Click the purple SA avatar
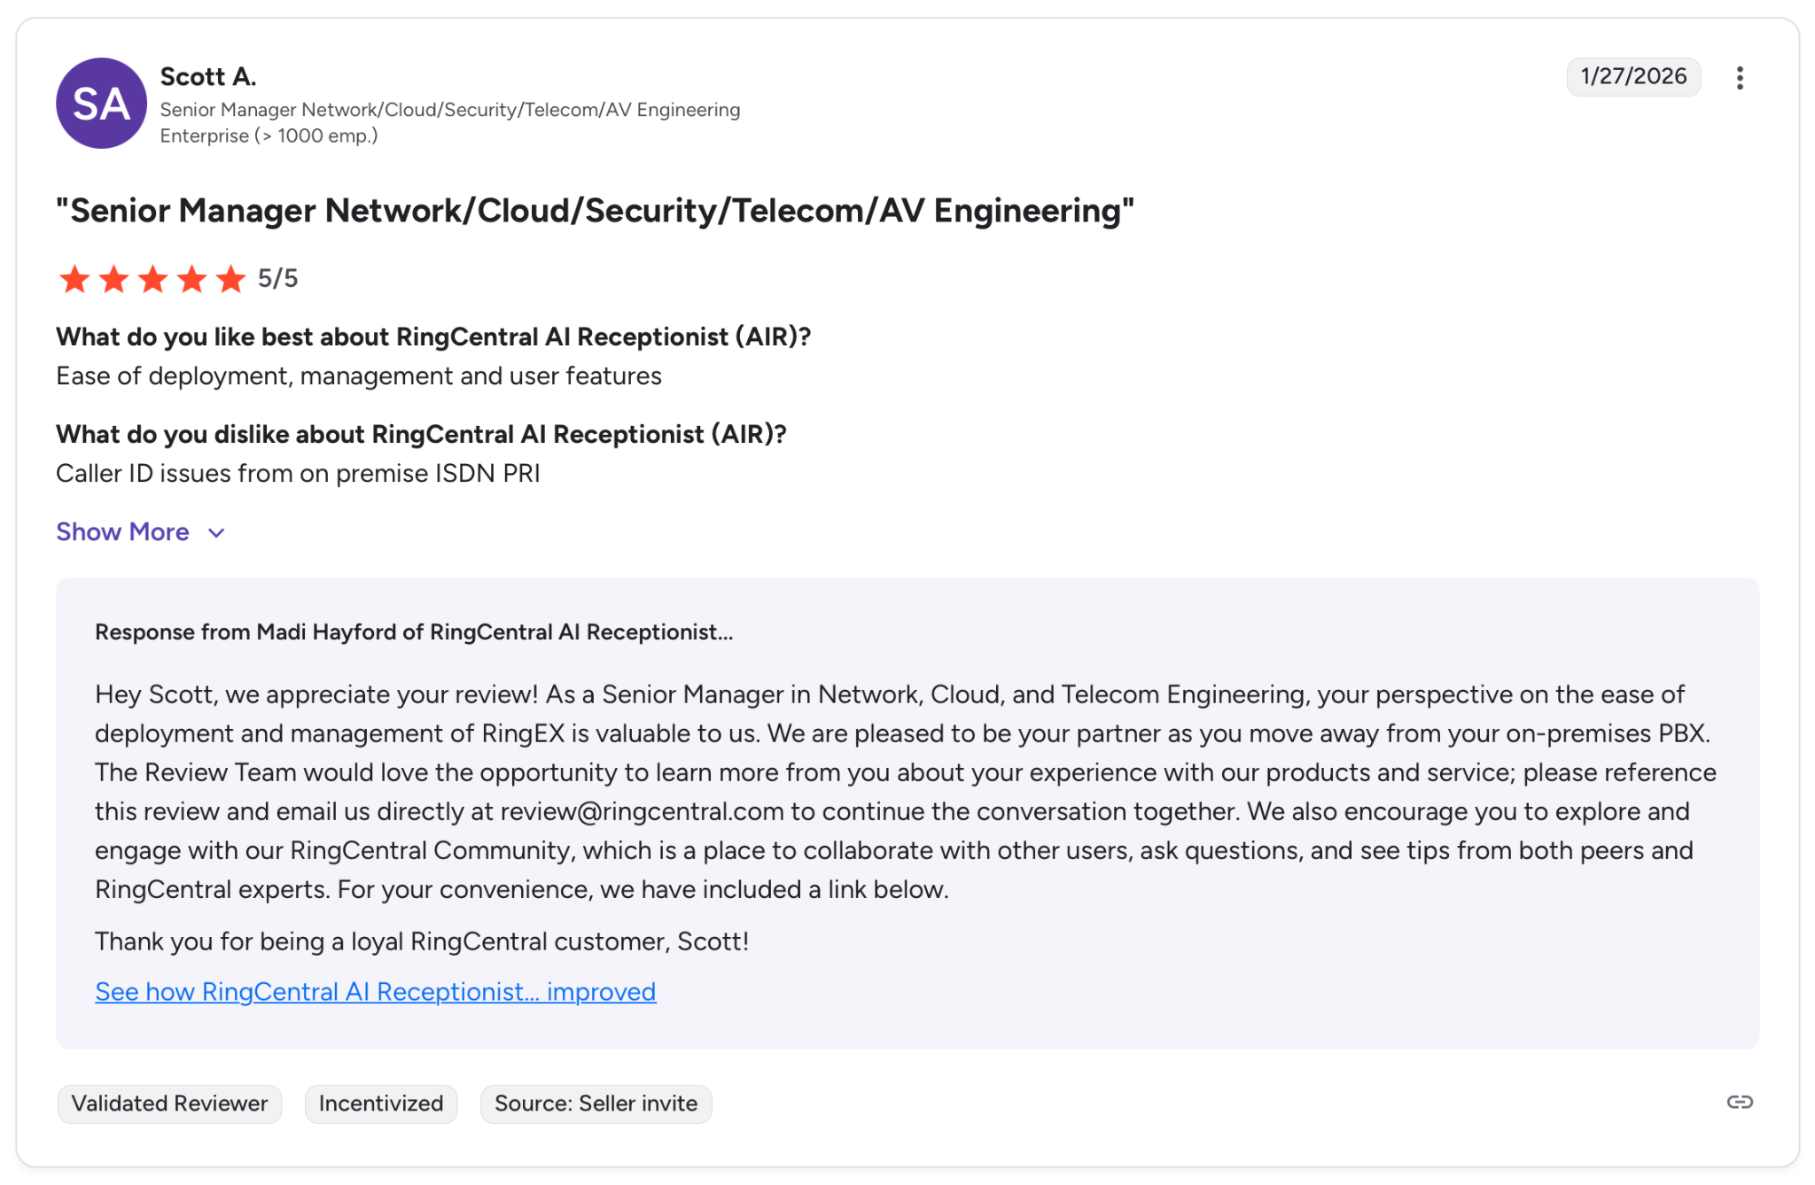Viewport: 1815px width, 1185px height. point(101,104)
